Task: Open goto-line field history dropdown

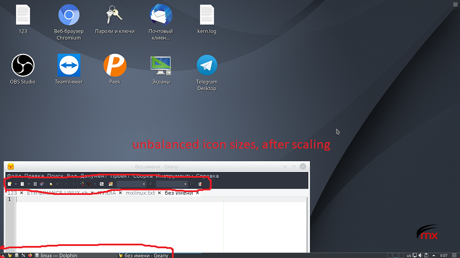Action: click(186, 184)
